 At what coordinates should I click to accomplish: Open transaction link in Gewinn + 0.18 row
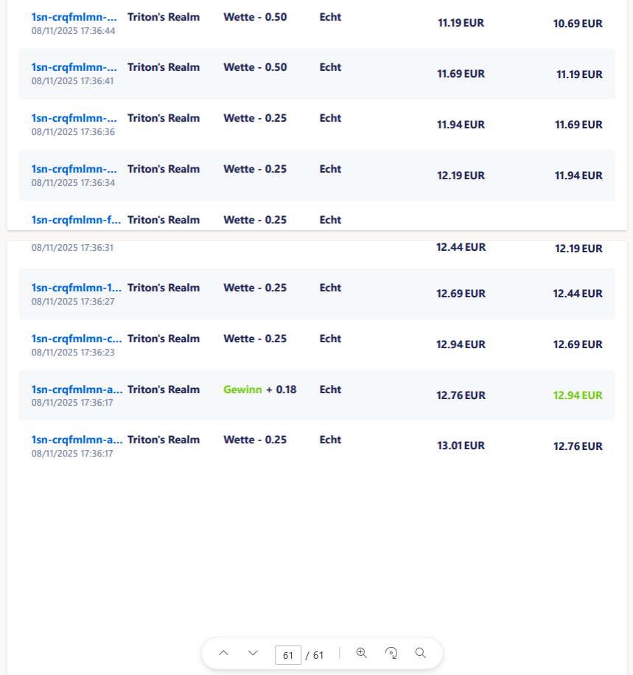tap(76, 390)
